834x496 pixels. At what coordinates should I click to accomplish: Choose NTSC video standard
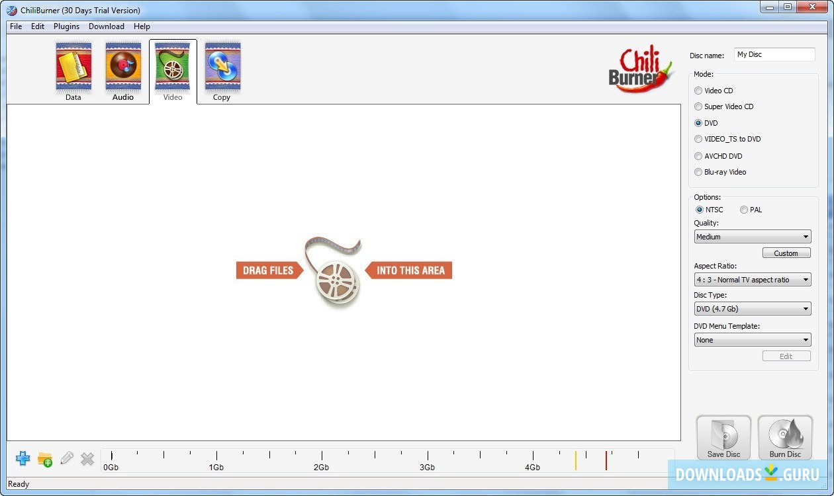tap(710, 210)
